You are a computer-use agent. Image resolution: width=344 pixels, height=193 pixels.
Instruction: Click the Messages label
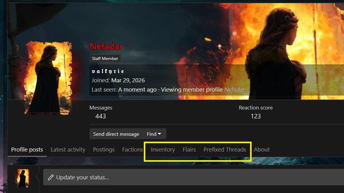coord(101,108)
